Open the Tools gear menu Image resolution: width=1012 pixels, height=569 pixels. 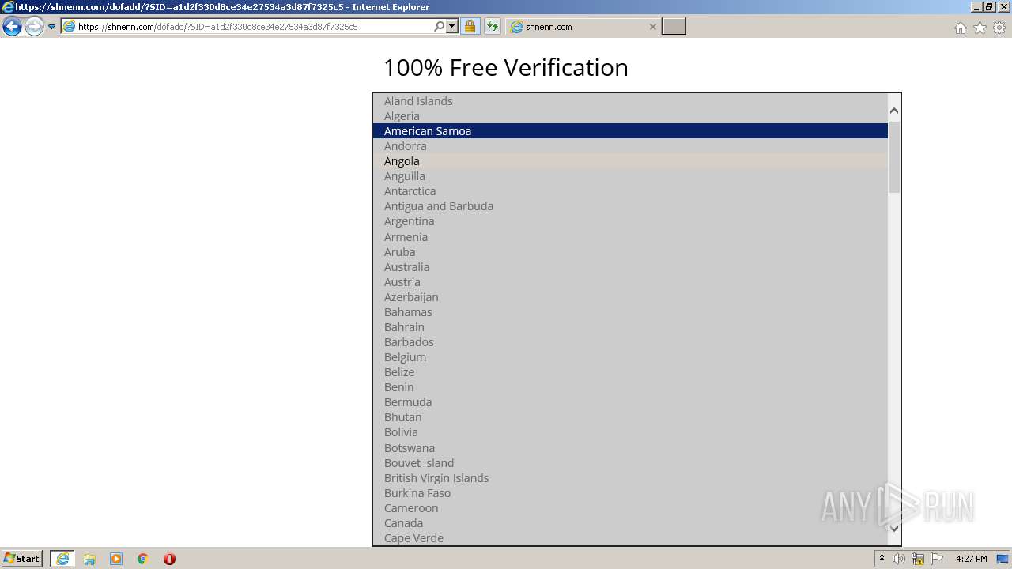(x=999, y=28)
